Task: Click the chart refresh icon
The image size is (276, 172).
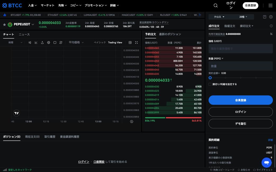Action: click(x=61, y=43)
